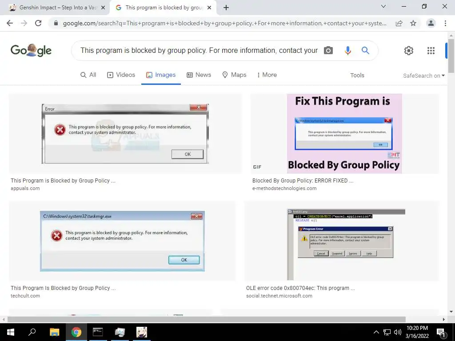Expand the More search categories
The image size is (455, 341).
pyautogui.click(x=267, y=75)
